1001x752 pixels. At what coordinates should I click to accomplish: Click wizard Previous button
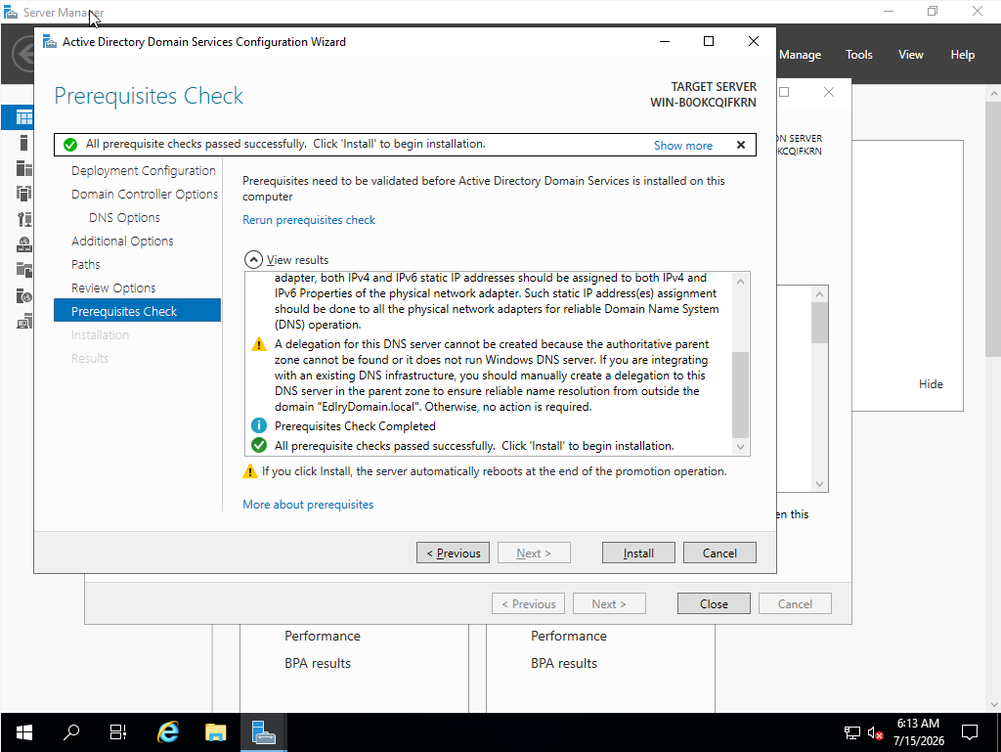[x=454, y=553]
